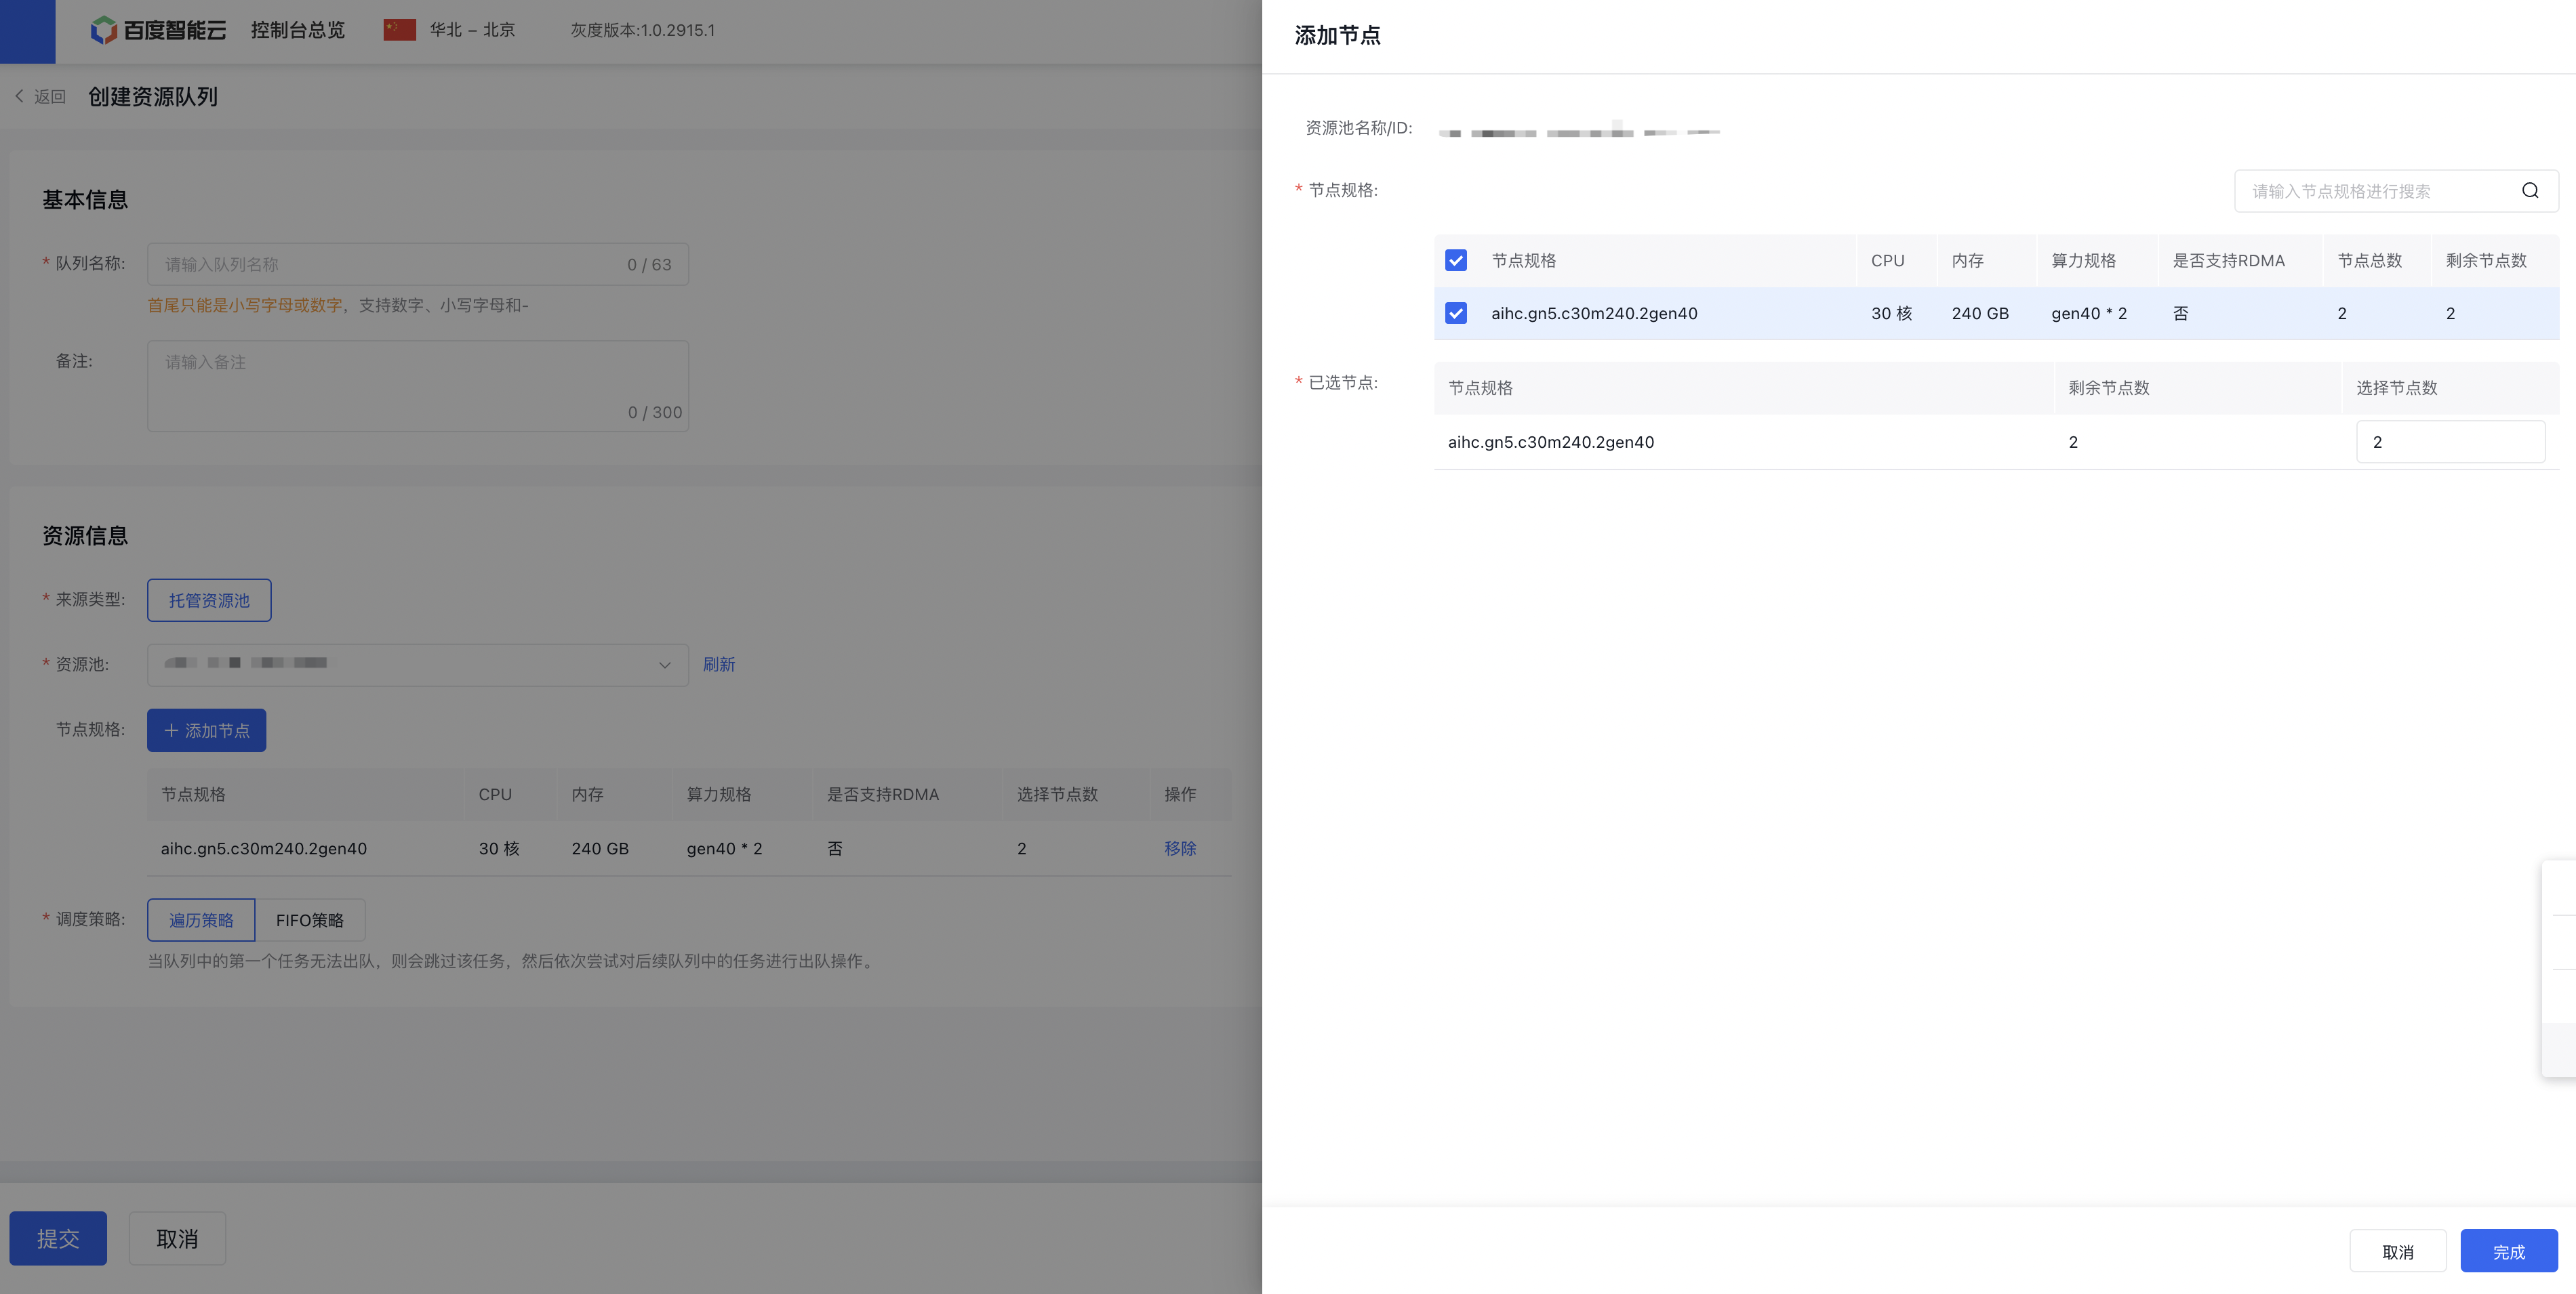Viewport: 2576px width, 1294px height.
Task: Click the 是否支持RDMA header in the panel
Action: tap(2229, 261)
